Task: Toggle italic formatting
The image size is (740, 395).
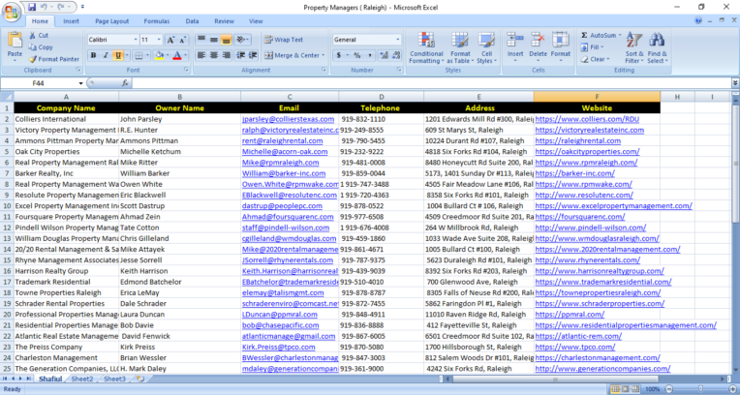Action: [x=106, y=56]
